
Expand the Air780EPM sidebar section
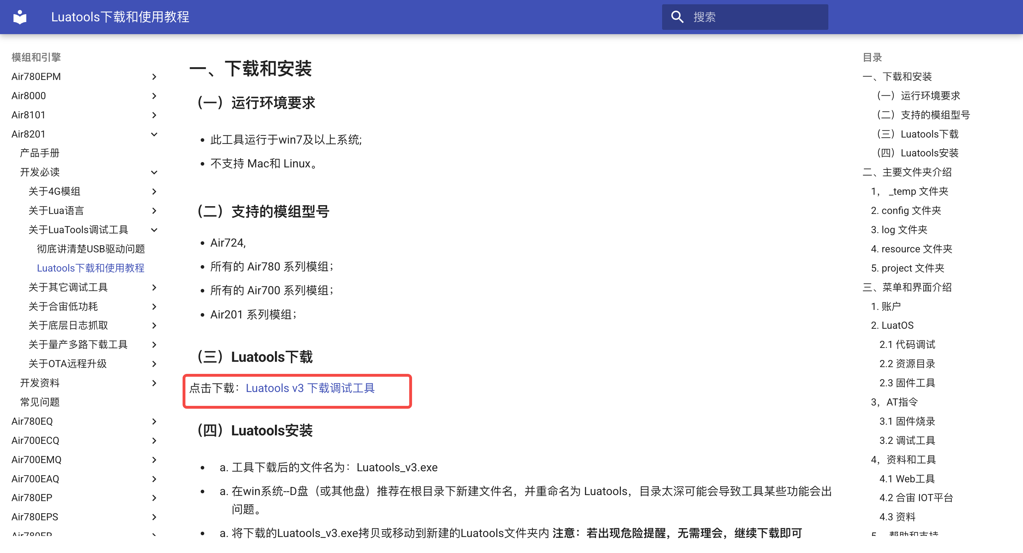155,76
